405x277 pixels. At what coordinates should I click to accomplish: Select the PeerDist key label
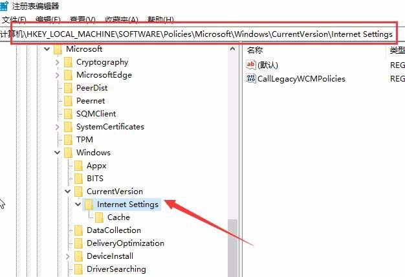[92, 88]
